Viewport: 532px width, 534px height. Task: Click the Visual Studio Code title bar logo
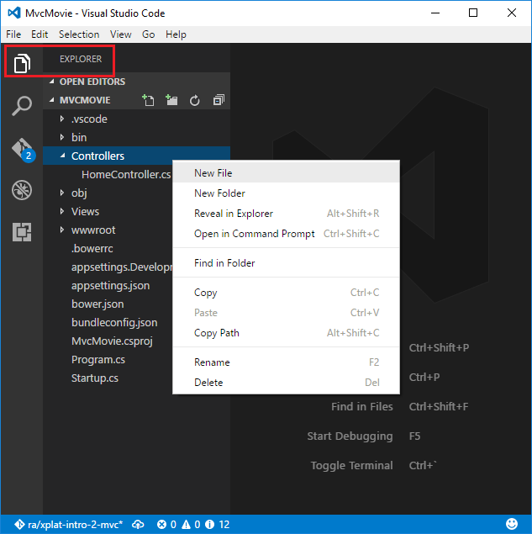click(x=14, y=13)
